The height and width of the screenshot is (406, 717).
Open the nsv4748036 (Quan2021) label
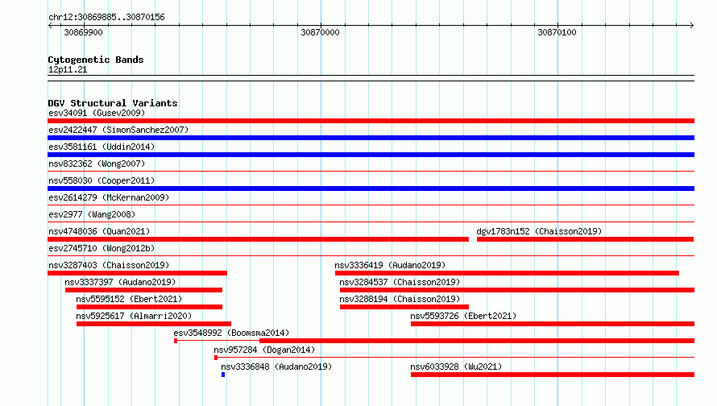tap(99, 231)
